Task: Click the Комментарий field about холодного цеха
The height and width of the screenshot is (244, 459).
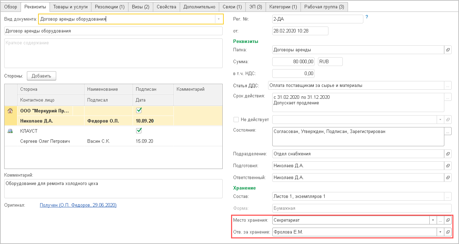Action: click(x=113, y=188)
